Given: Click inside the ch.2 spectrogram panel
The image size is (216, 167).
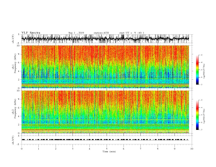Looking at the screenshot, I should pos(105,112).
